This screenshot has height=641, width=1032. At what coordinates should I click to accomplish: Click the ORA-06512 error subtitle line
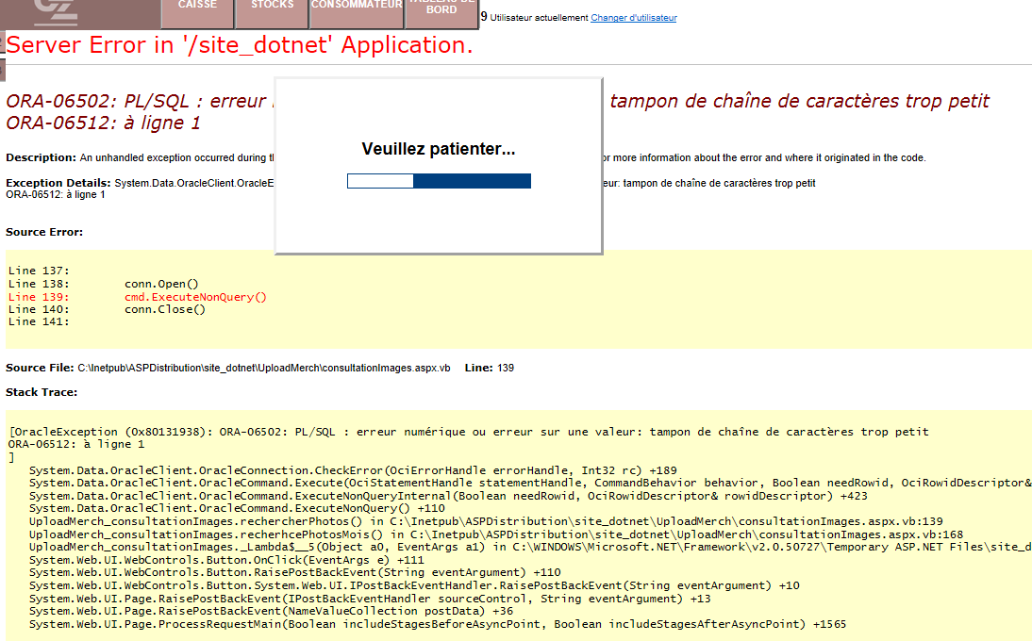[x=103, y=123]
